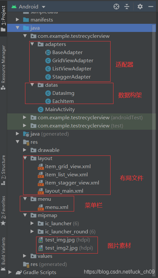The image size is (158, 278).
Task: Click the test_img.jpg image file icon
Action: point(41,240)
